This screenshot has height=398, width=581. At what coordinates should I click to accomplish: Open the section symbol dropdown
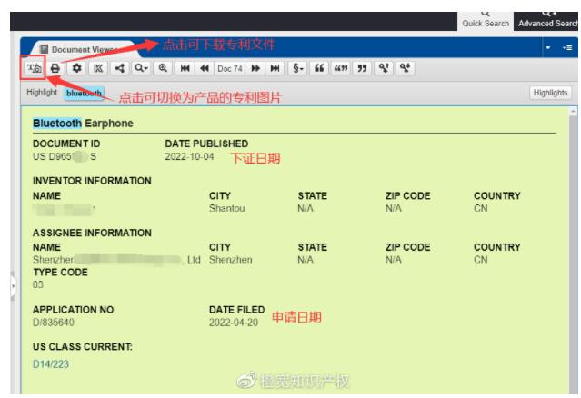pyautogui.click(x=298, y=68)
